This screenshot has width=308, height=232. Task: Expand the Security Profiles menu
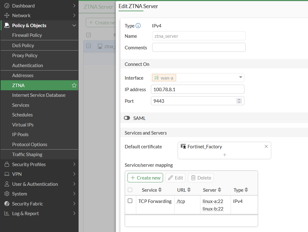39,164
